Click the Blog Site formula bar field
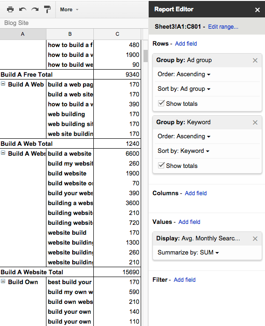 pyautogui.click(x=74, y=23)
